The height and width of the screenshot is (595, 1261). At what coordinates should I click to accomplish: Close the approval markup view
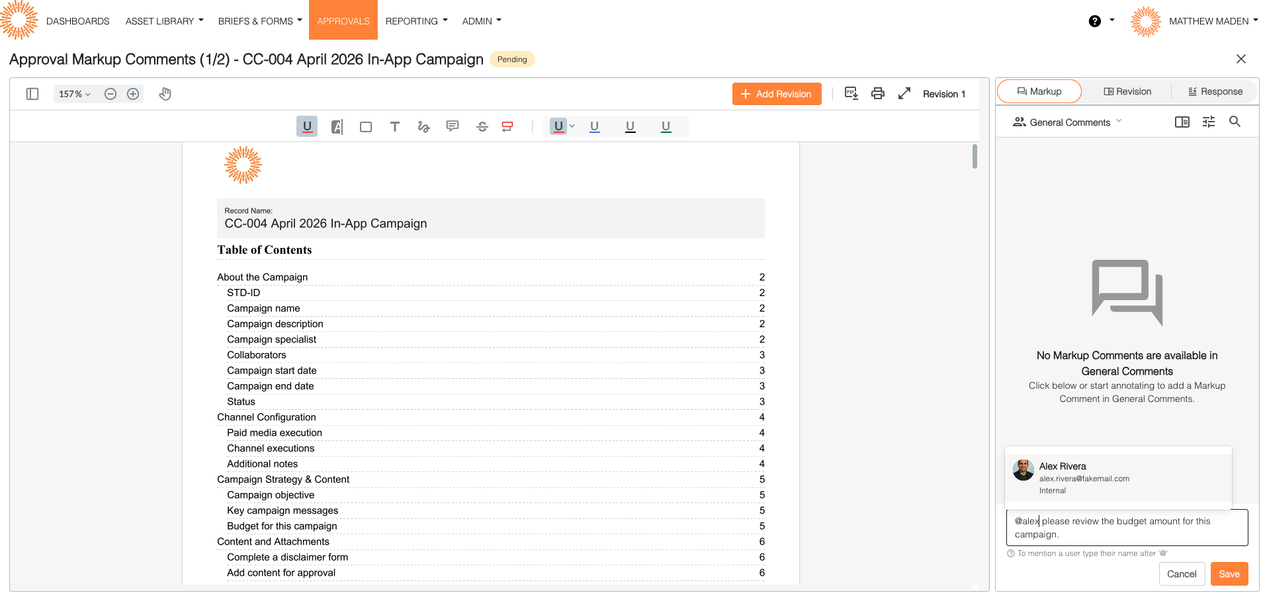click(x=1241, y=59)
